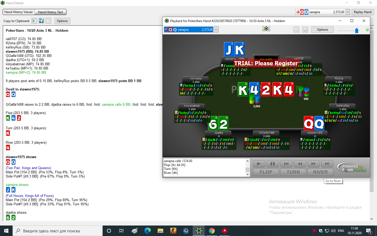This screenshot has width=377, height=236.
Task: Pause the hand replay
Action: coord(273,164)
